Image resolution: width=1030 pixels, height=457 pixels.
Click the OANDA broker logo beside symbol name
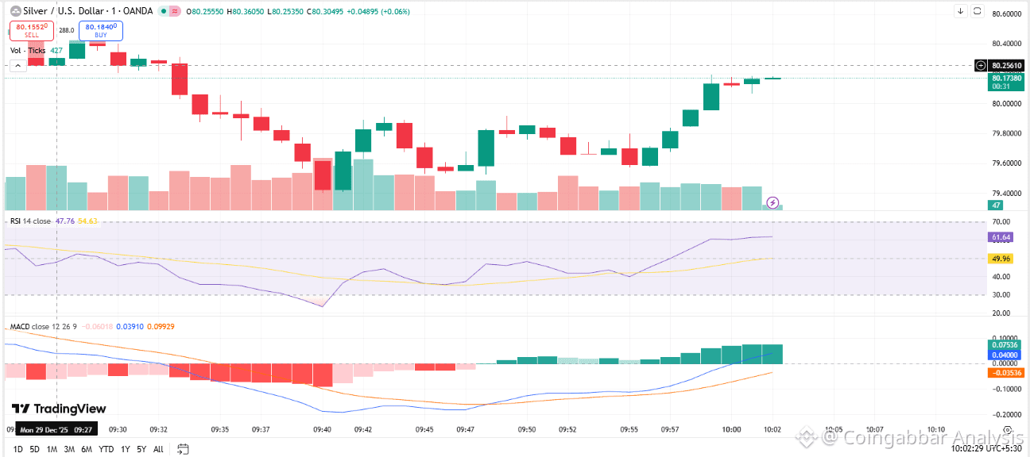(16, 12)
